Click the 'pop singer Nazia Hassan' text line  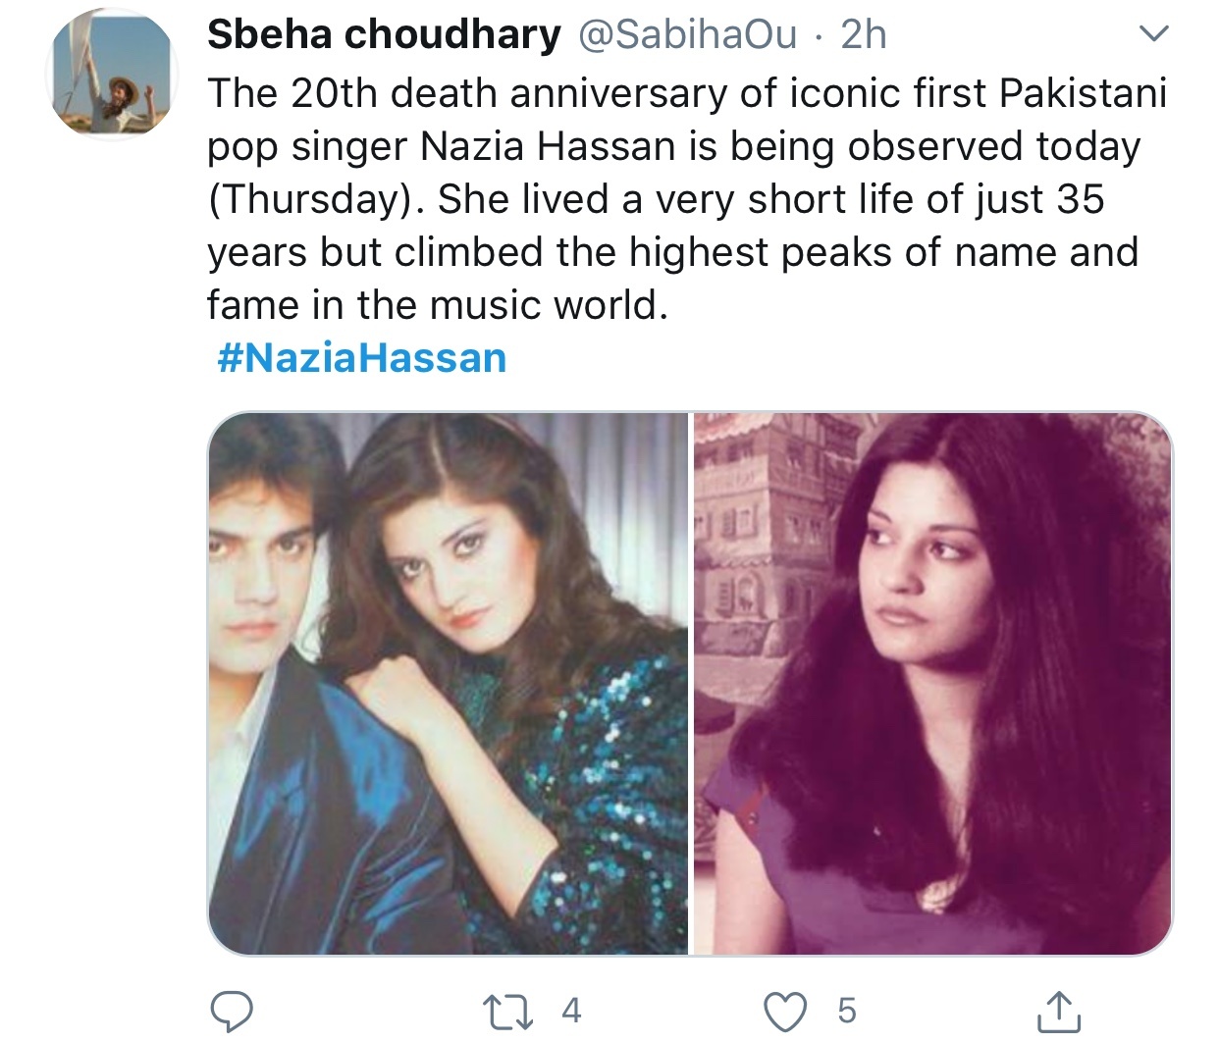[673, 147]
